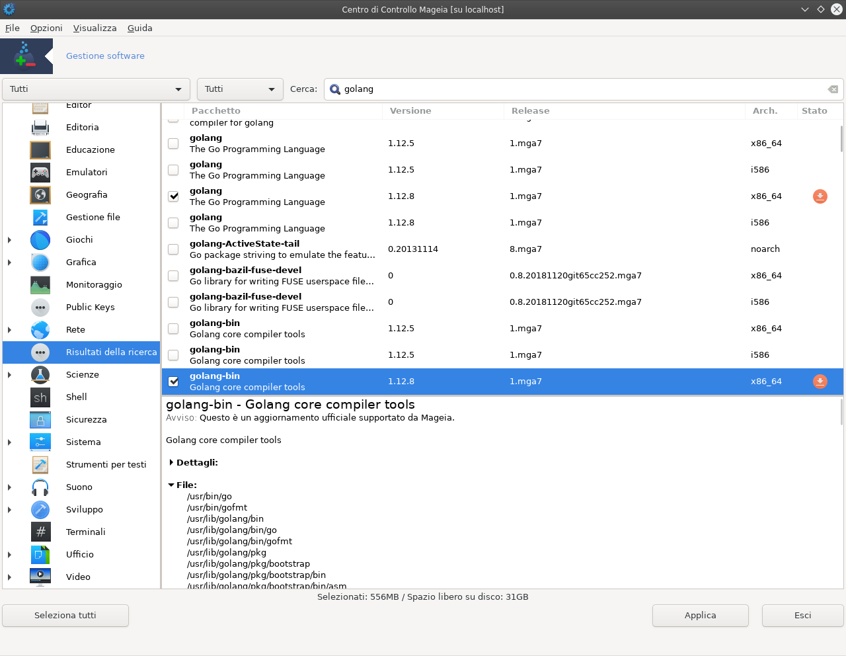Uncheck golang 1.12.8 x86_64 package
Viewport: 846px width, 656px height.
pyautogui.click(x=173, y=196)
